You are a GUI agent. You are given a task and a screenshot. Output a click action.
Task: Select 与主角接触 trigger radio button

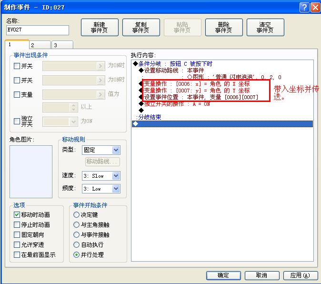tap(76, 224)
